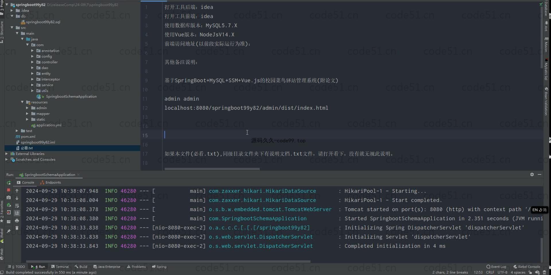Expand Scratches and Consoles node
The image size is (551, 275).
click(x=7, y=159)
